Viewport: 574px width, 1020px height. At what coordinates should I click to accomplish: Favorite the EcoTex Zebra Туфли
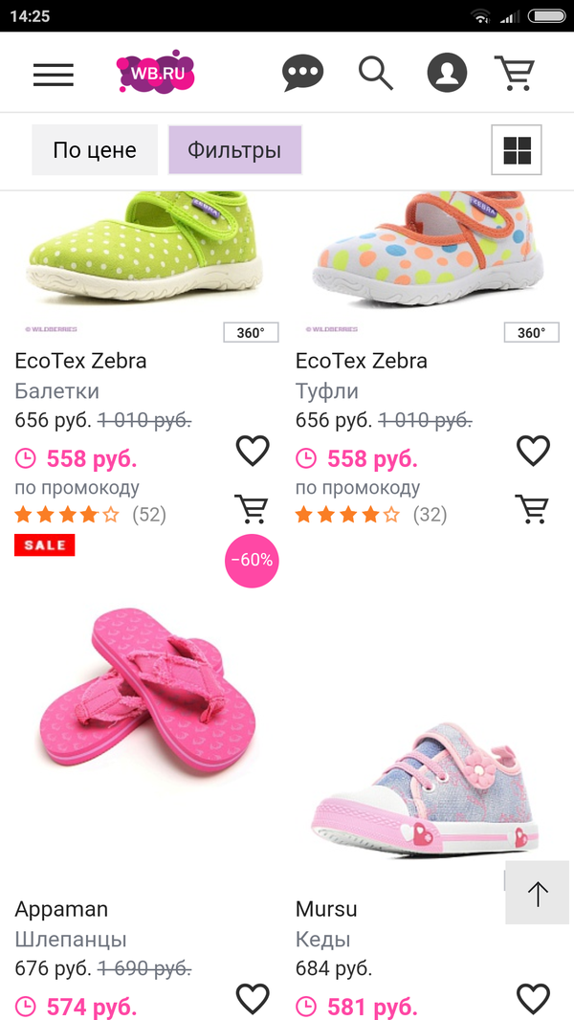[x=533, y=450]
